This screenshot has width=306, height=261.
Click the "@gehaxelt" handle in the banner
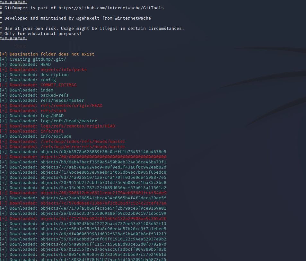(x=88, y=18)
